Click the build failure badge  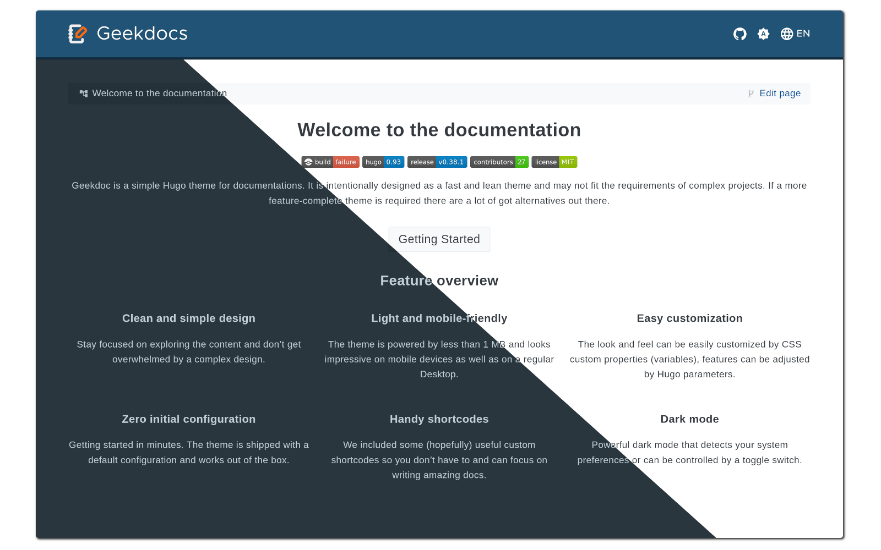pyautogui.click(x=330, y=162)
